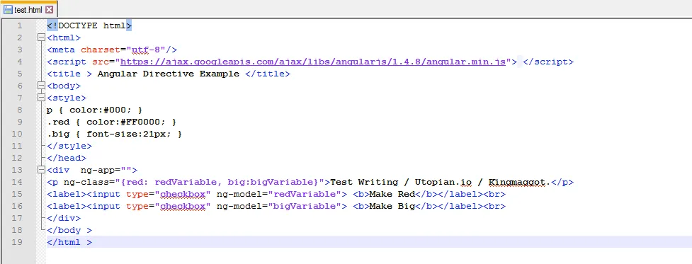Screen dimensions: 692x264
Task: Click the <!DOCTYPE html> declaration
Action: pos(89,25)
